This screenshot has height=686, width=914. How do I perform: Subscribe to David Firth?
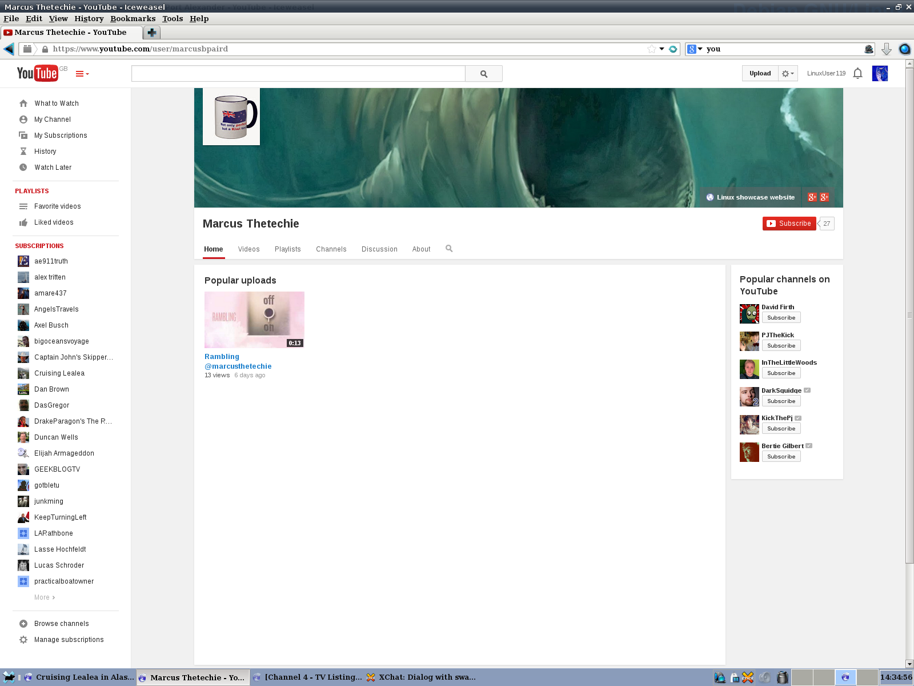[781, 318]
